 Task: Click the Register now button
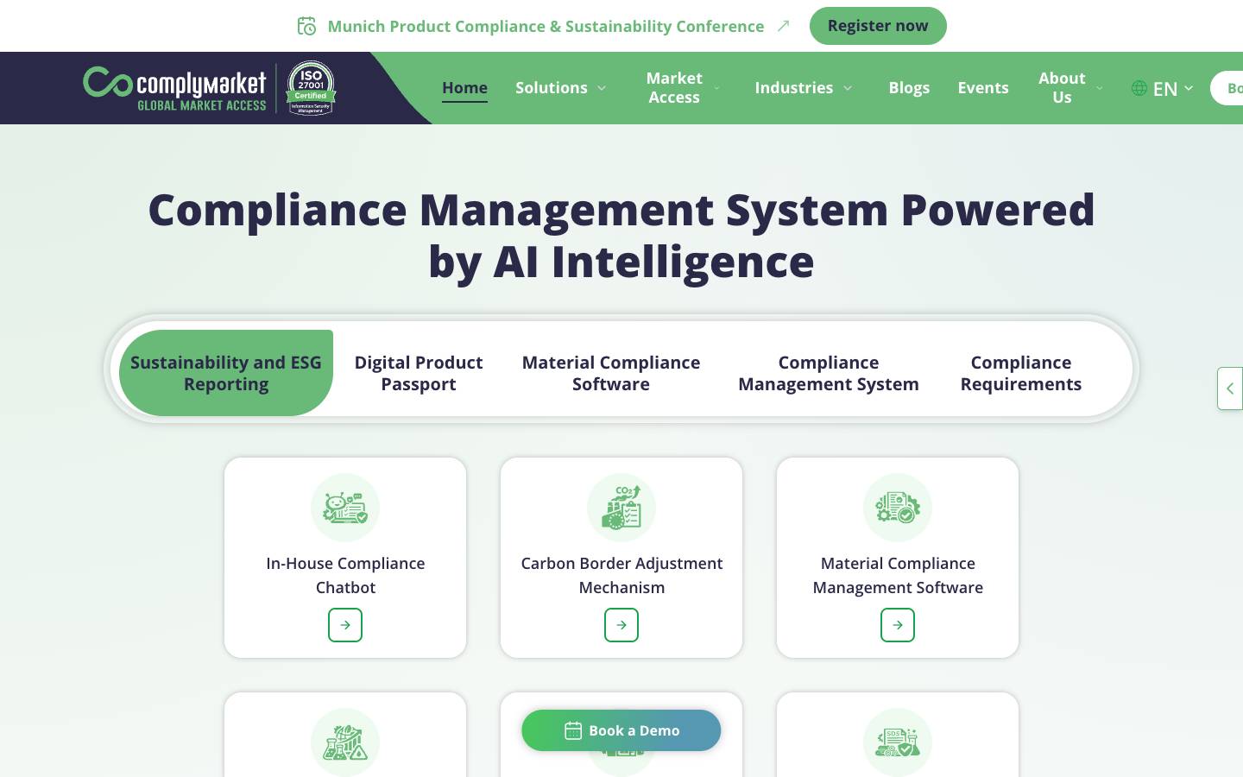[x=878, y=26]
